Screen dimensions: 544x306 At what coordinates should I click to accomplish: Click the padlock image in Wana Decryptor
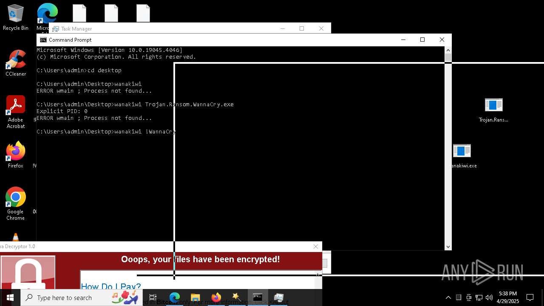(28, 272)
